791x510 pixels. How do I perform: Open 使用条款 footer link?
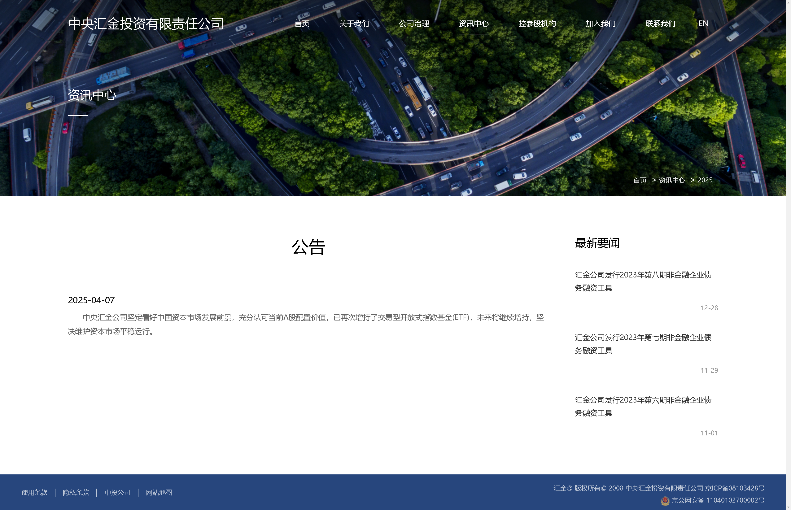[34, 492]
